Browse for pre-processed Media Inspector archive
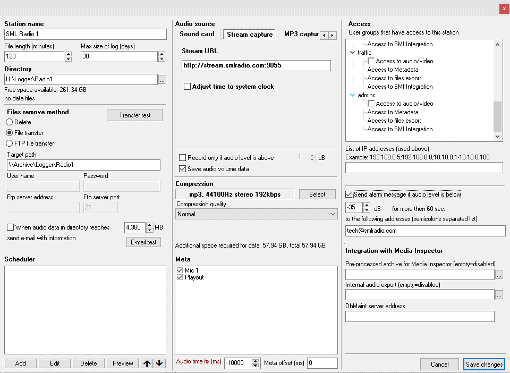 [499, 275]
